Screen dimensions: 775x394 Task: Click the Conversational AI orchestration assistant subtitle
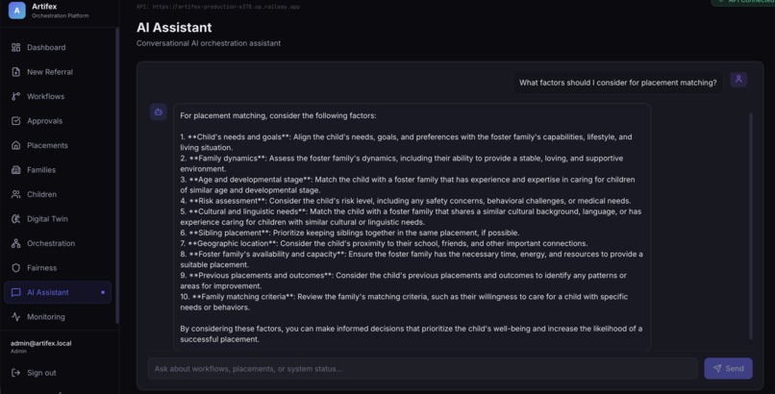pos(209,43)
